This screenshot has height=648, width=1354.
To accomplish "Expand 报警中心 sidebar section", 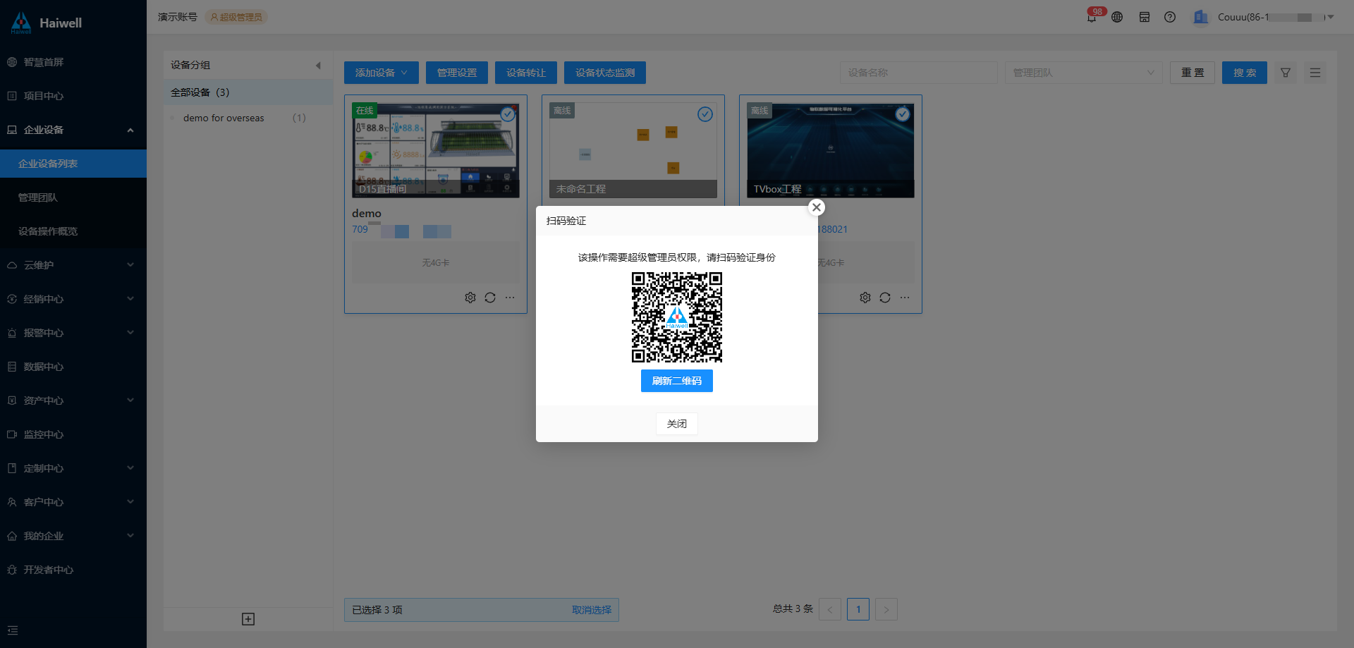I will point(73,333).
